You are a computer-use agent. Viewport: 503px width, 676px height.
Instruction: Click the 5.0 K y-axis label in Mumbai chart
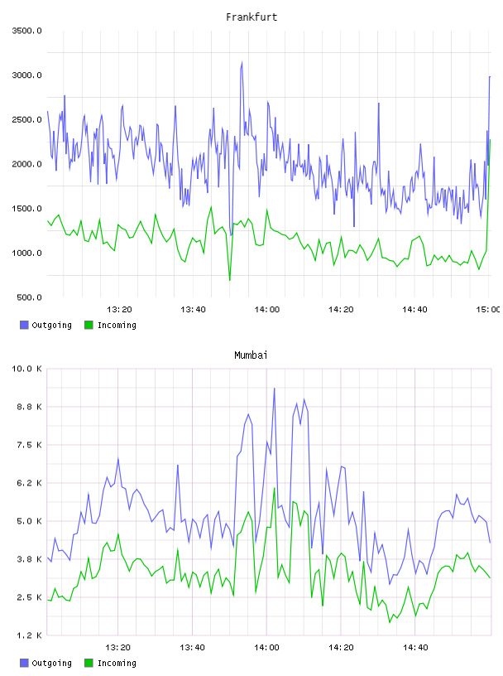click(29, 521)
